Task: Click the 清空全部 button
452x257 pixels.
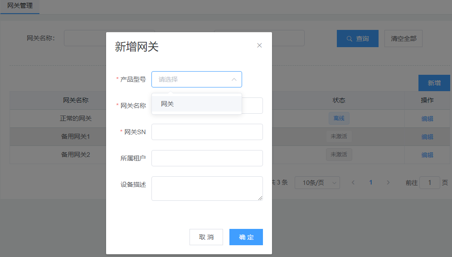Action: coord(403,39)
